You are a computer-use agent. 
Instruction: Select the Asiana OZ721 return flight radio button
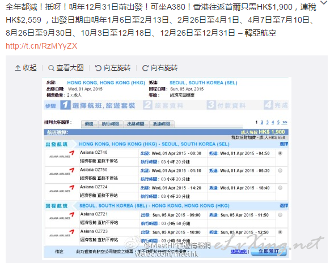[280, 215]
